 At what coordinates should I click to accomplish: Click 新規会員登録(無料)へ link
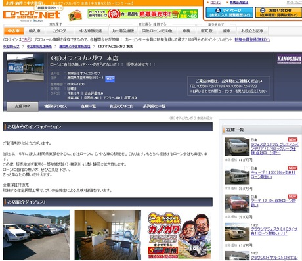(x=252, y=40)
